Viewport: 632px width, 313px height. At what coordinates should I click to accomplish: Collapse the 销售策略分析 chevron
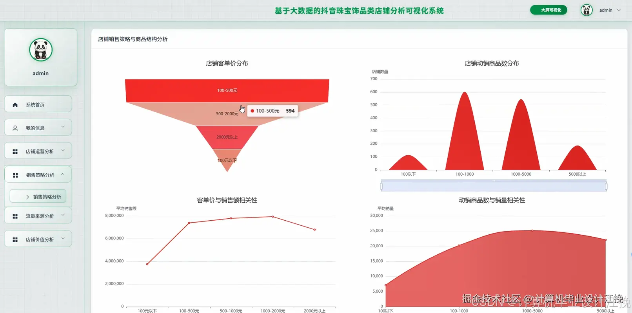click(63, 174)
